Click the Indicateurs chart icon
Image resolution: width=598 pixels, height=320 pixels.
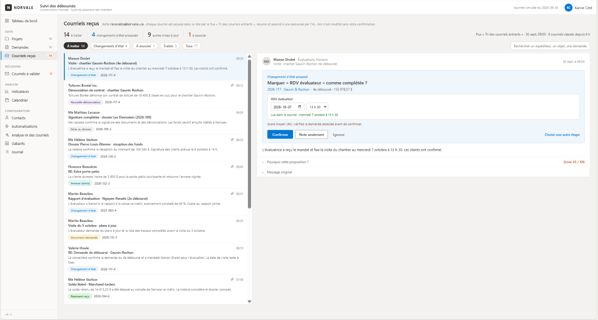(x=7, y=91)
